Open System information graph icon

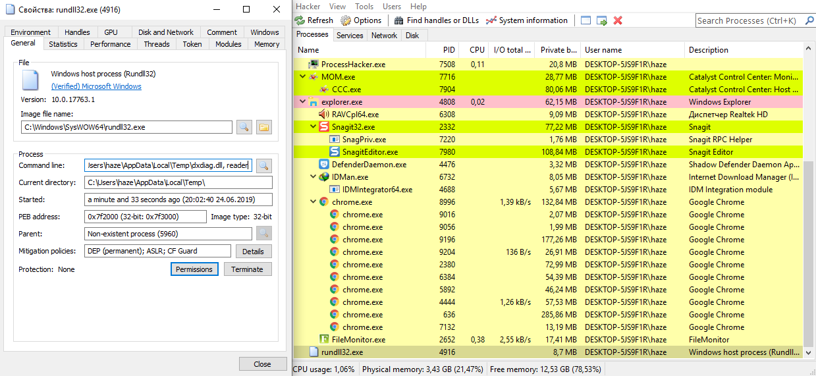pos(491,20)
